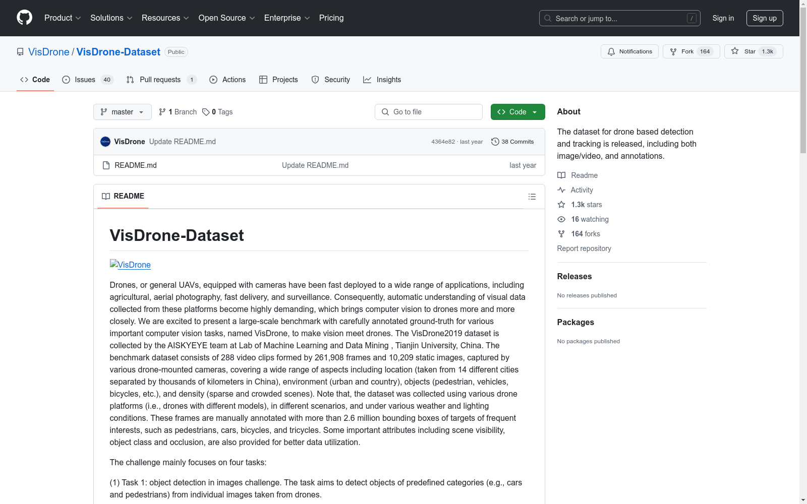Click the Go to file search field
The height and width of the screenshot is (504, 807).
(x=429, y=112)
